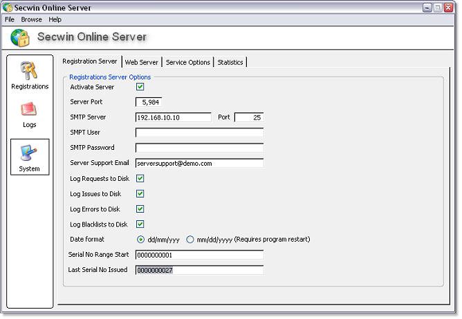Switch to the Web Server tab
This screenshot has width=462, height=319.
(x=141, y=62)
